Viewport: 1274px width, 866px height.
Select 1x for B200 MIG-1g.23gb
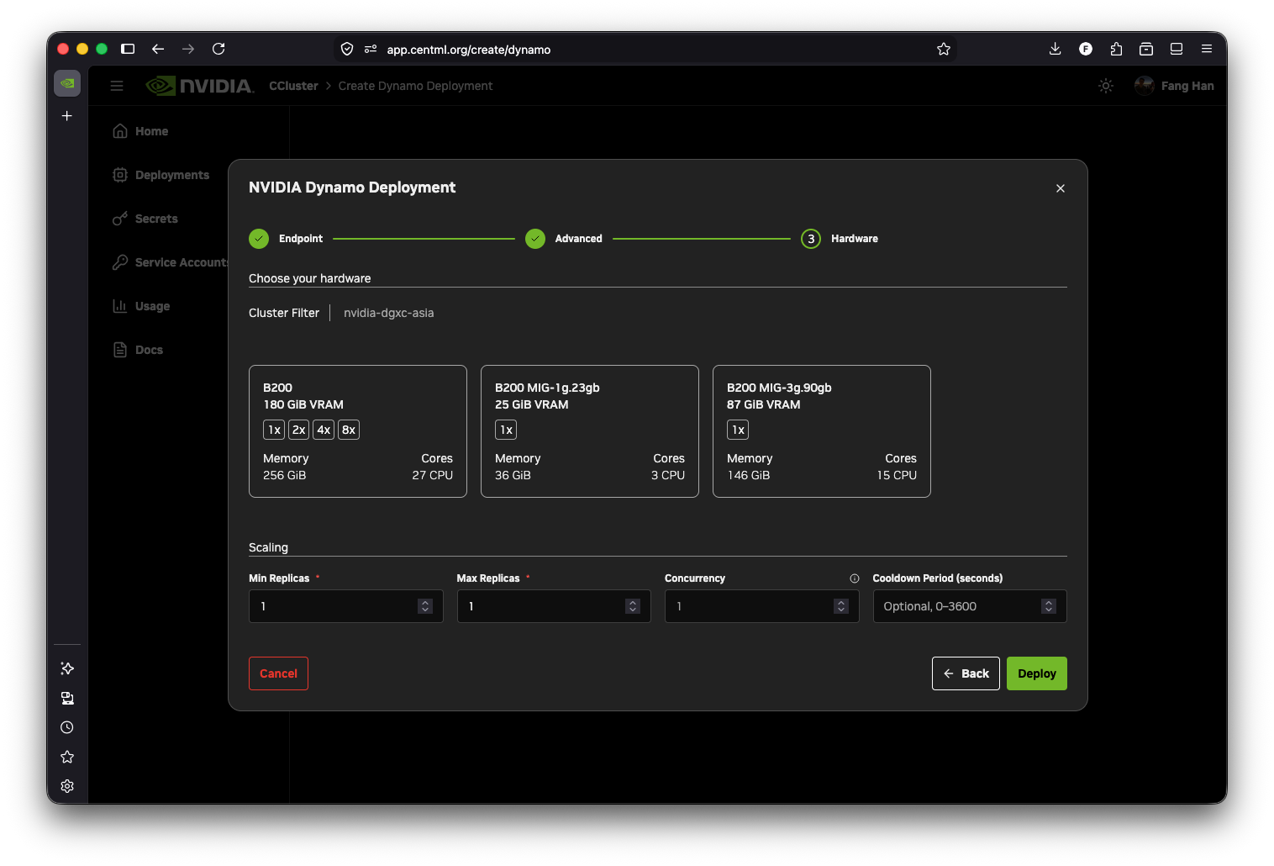506,430
